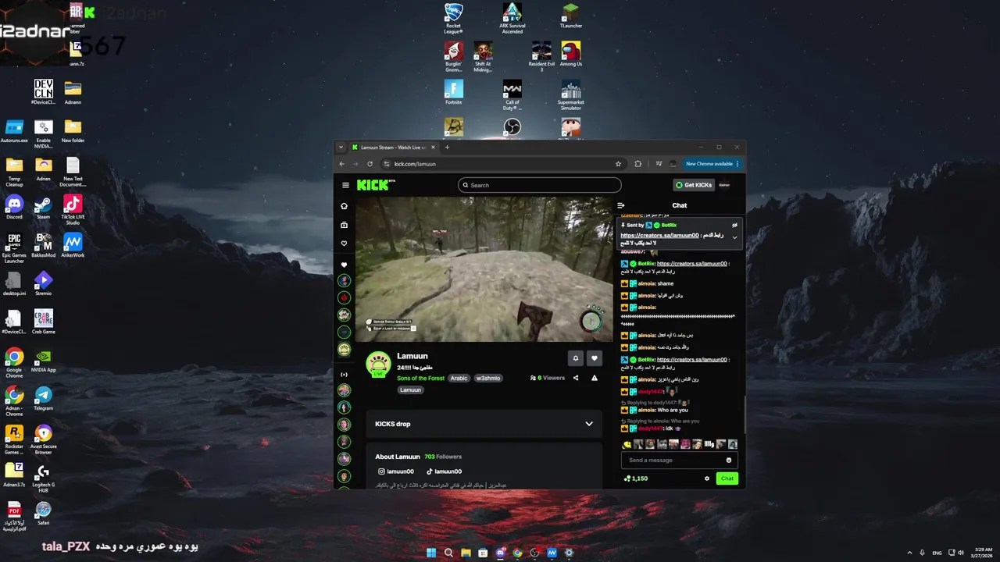This screenshot has width=1000, height=562.
Task: Show hidden system tray icons
Action: click(909, 553)
